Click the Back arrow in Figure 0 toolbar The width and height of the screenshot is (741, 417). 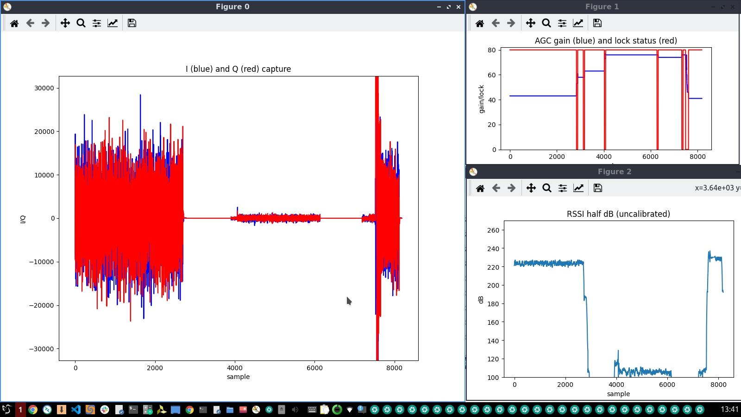point(30,23)
